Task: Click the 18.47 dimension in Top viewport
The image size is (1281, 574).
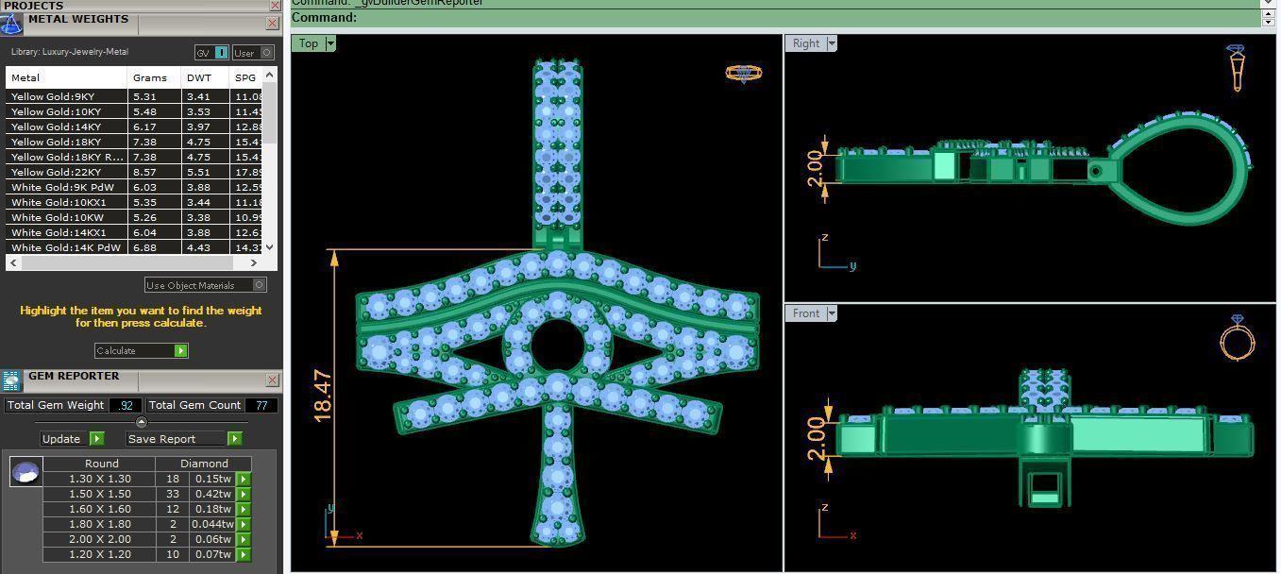Action: point(323,396)
